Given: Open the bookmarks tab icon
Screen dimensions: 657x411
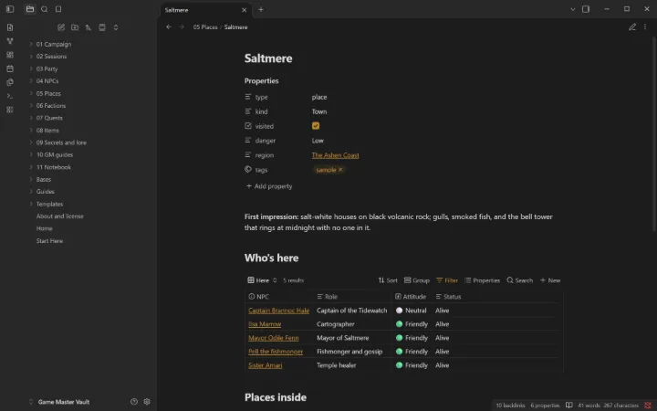Looking at the screenshot, I should pos(58,9).
